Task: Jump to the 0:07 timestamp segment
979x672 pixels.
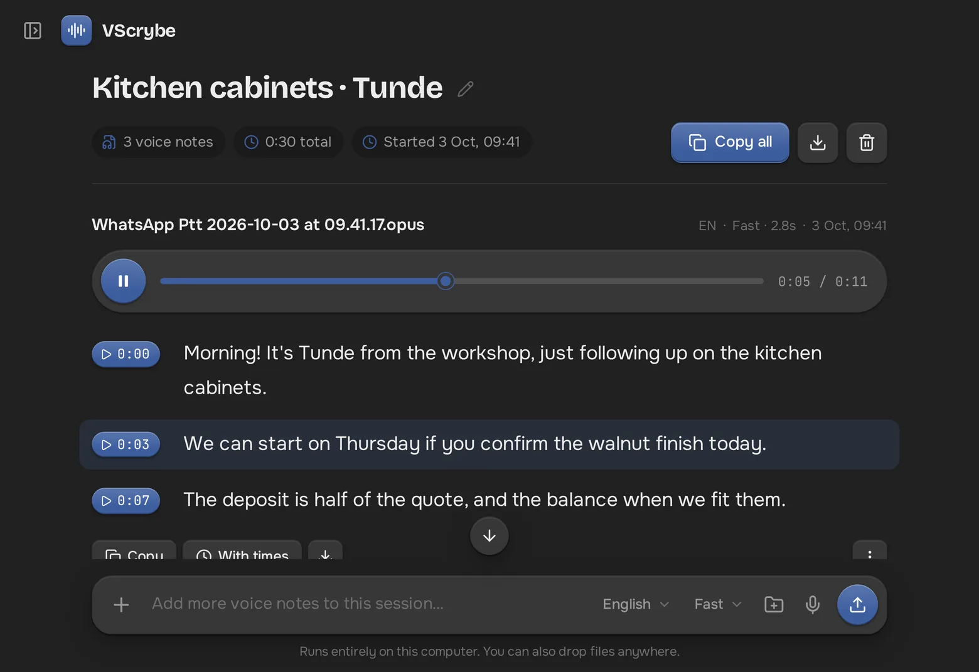Action: click(x=126, y=500)
